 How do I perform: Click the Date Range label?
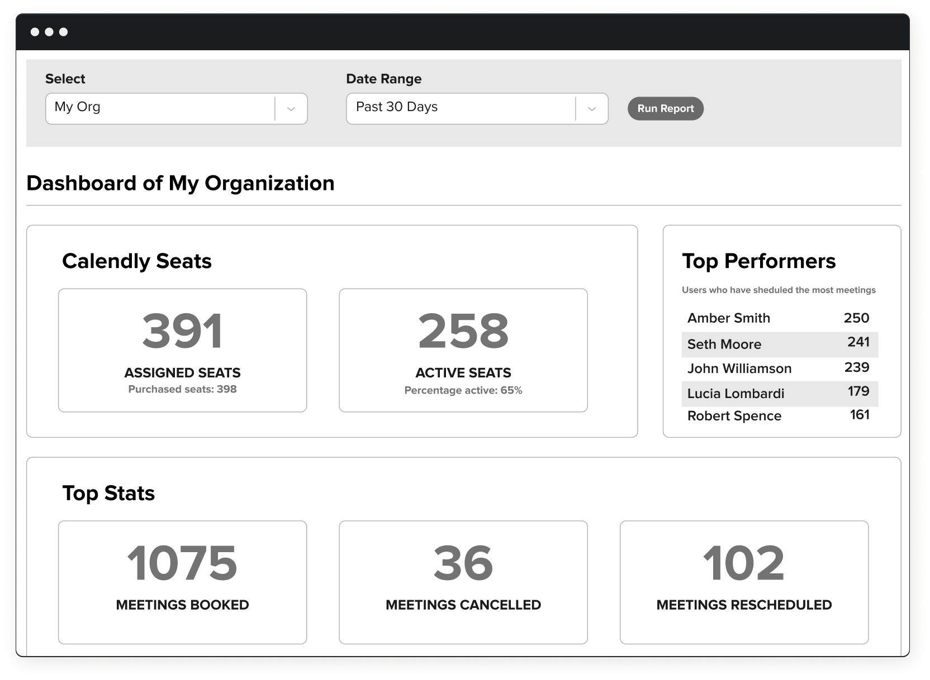click(383, 79)
